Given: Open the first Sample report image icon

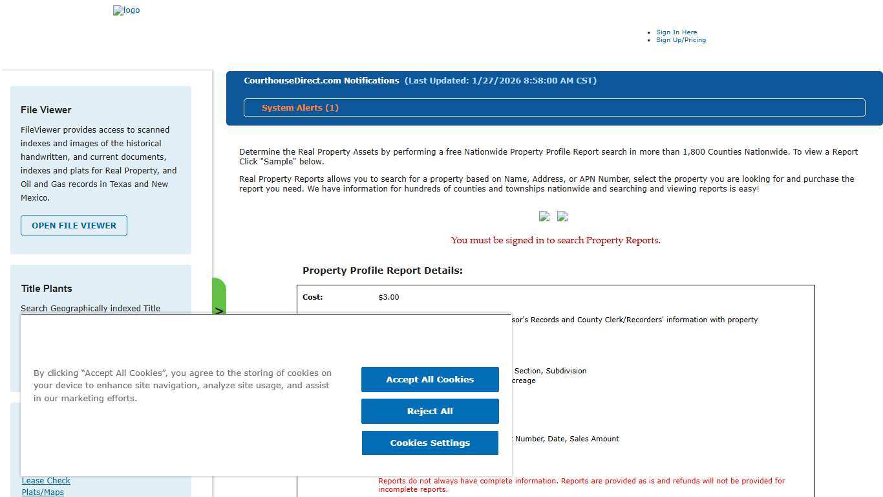Looking at the screenshot, I should point(544,216).
